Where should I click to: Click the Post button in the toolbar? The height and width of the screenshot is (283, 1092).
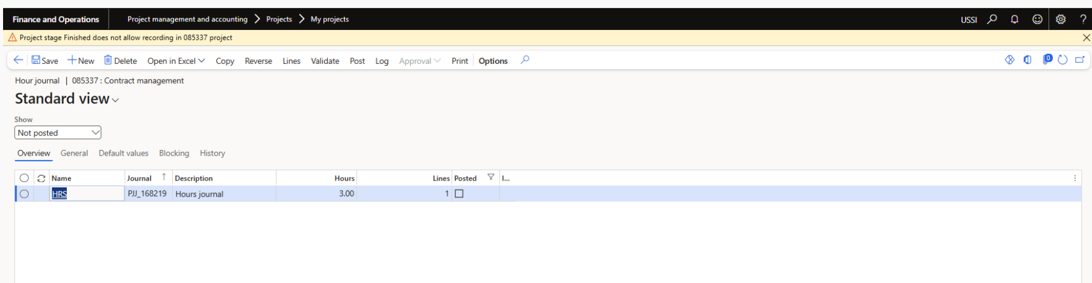click(x=357, y=61)
